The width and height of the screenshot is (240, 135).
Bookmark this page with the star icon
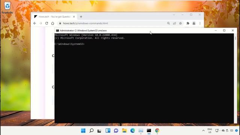(x=180, y=23)
